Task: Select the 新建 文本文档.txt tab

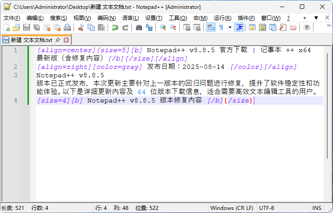Action: (36, 40)
